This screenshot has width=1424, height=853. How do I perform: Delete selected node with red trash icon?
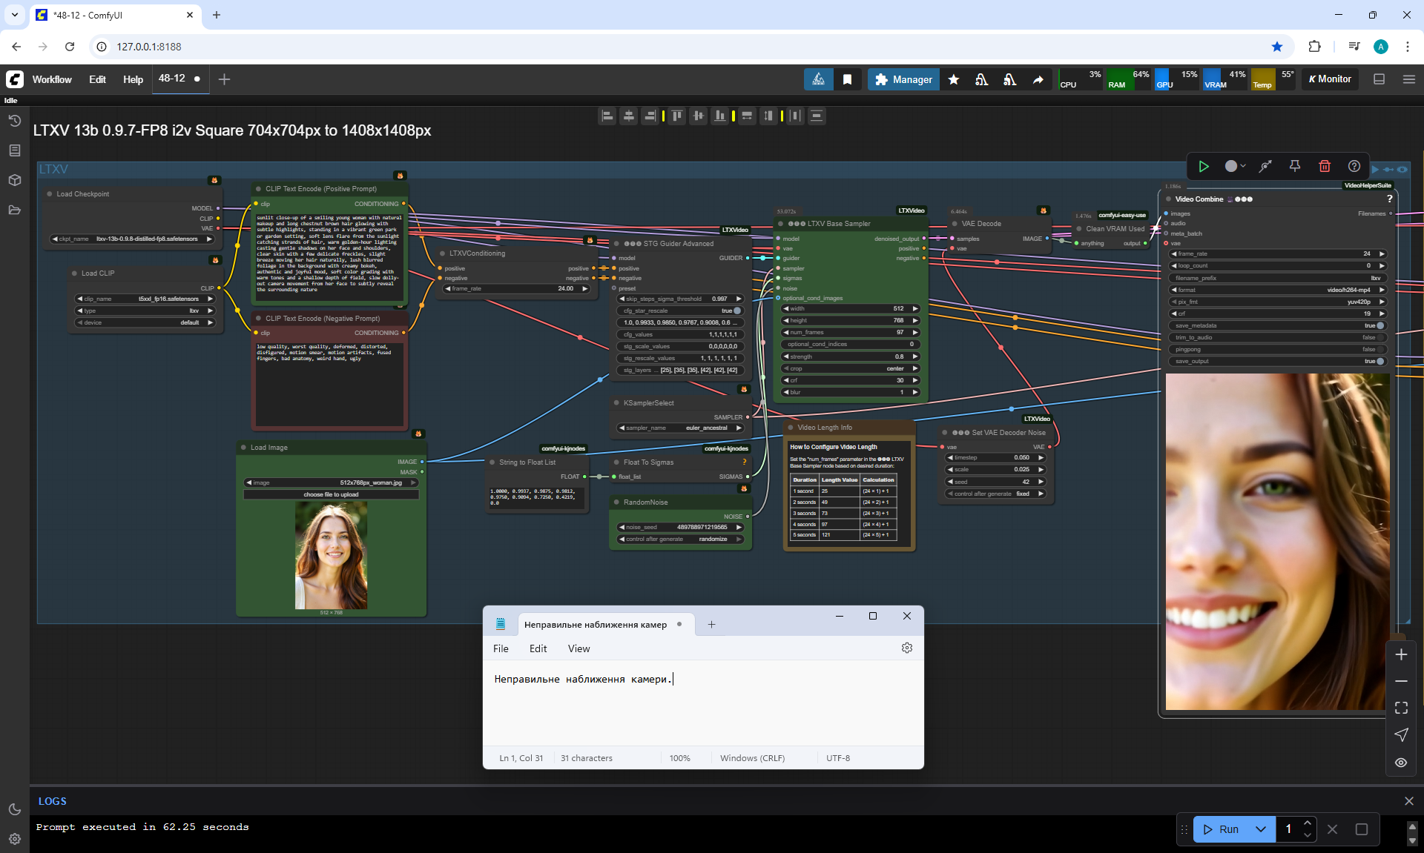1325,166
